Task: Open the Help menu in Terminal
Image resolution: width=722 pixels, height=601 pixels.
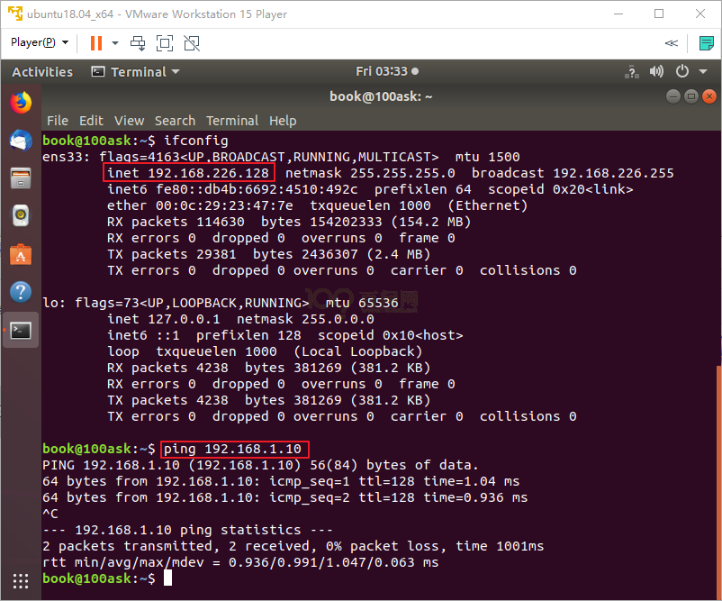Action: point(283,121)
